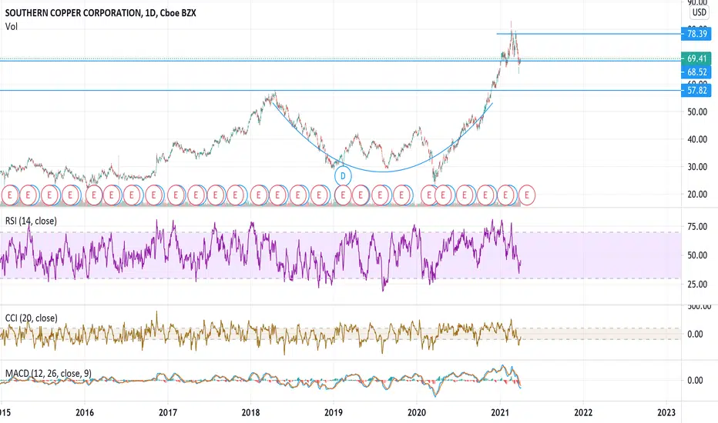Click the 2022 label on time axis
718x423 pixels.
tap(583, 412)
